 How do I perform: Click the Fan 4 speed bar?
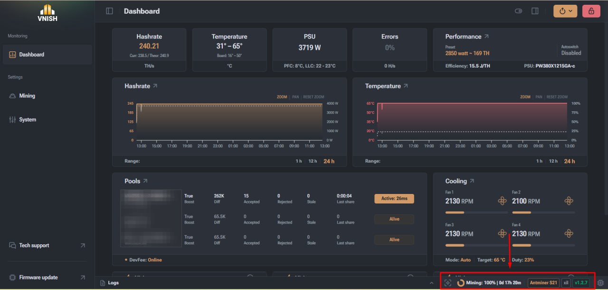[543, 245]
